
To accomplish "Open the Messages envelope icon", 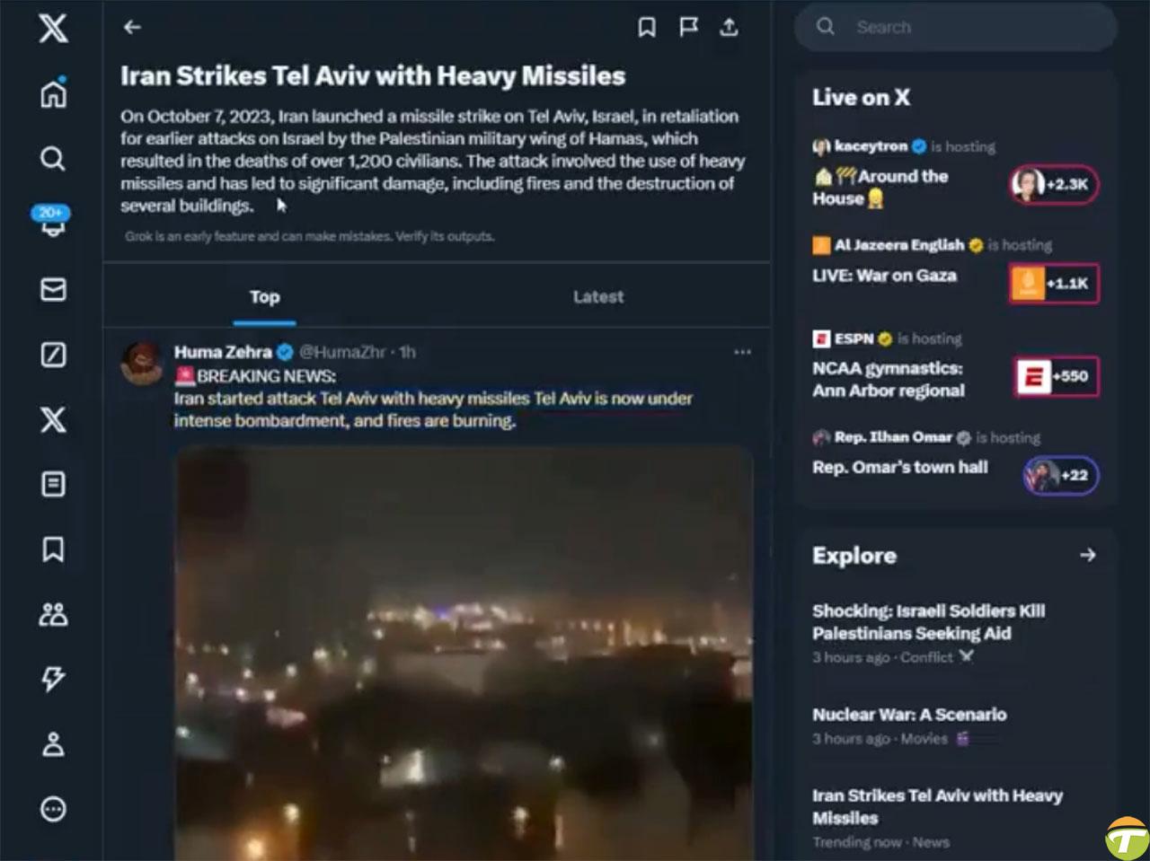I will tap(53, 289).
